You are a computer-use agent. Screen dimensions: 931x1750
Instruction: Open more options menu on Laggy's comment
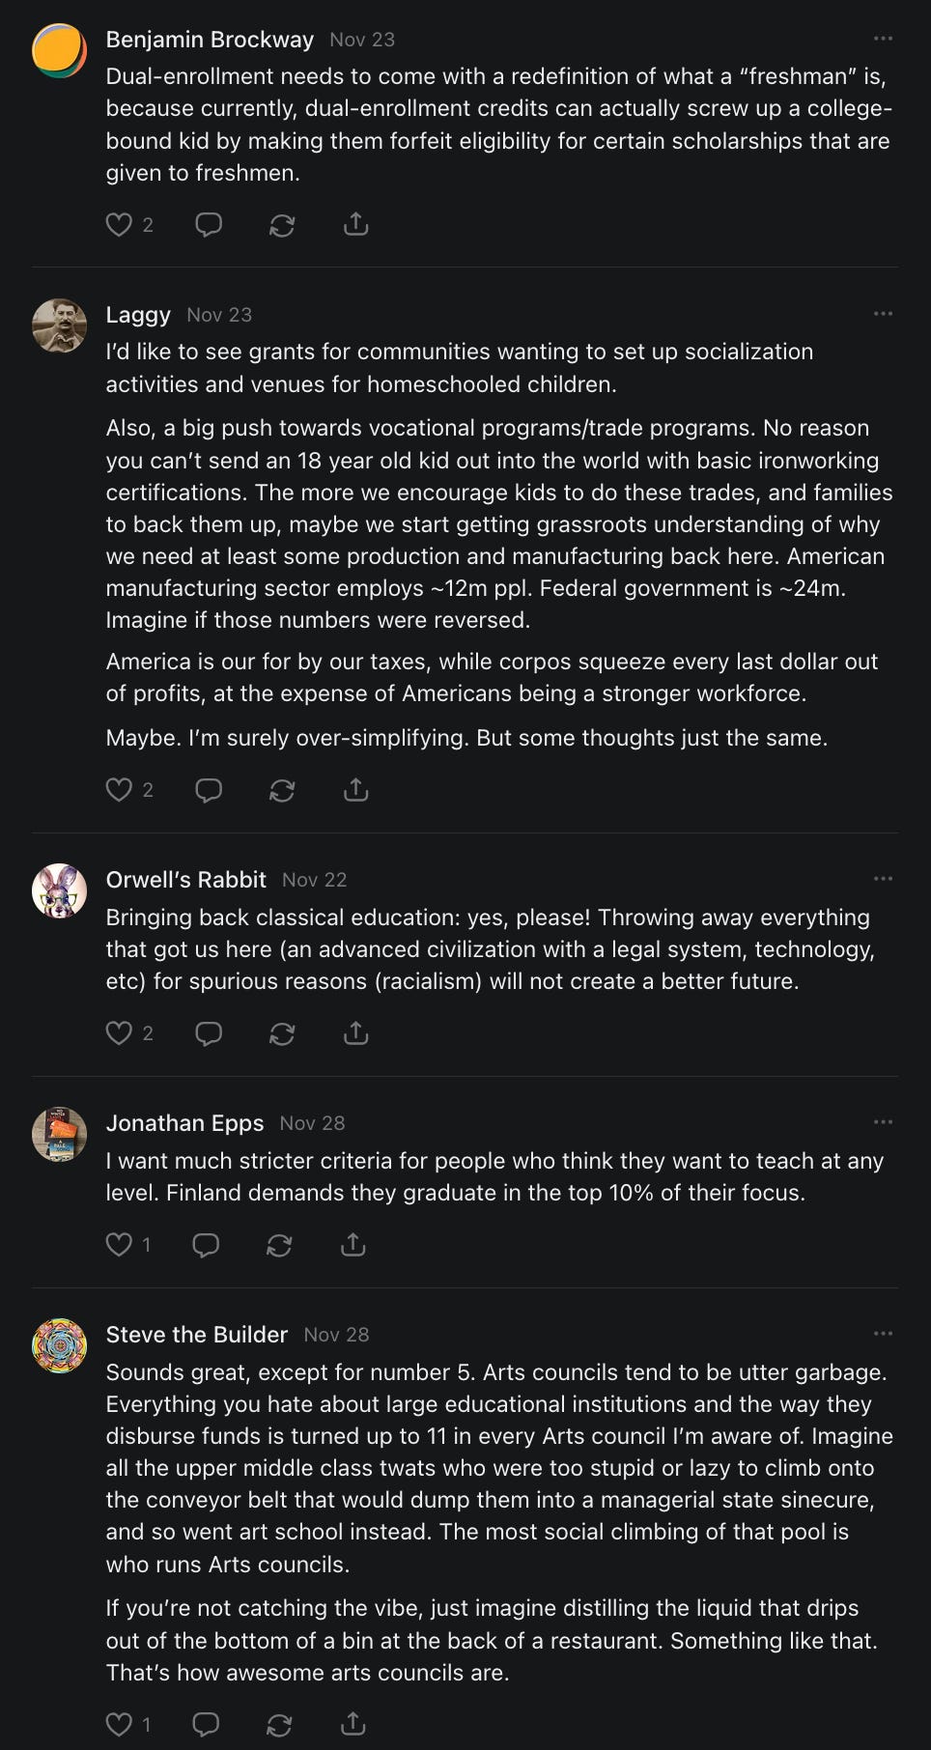tap(883, 314)
